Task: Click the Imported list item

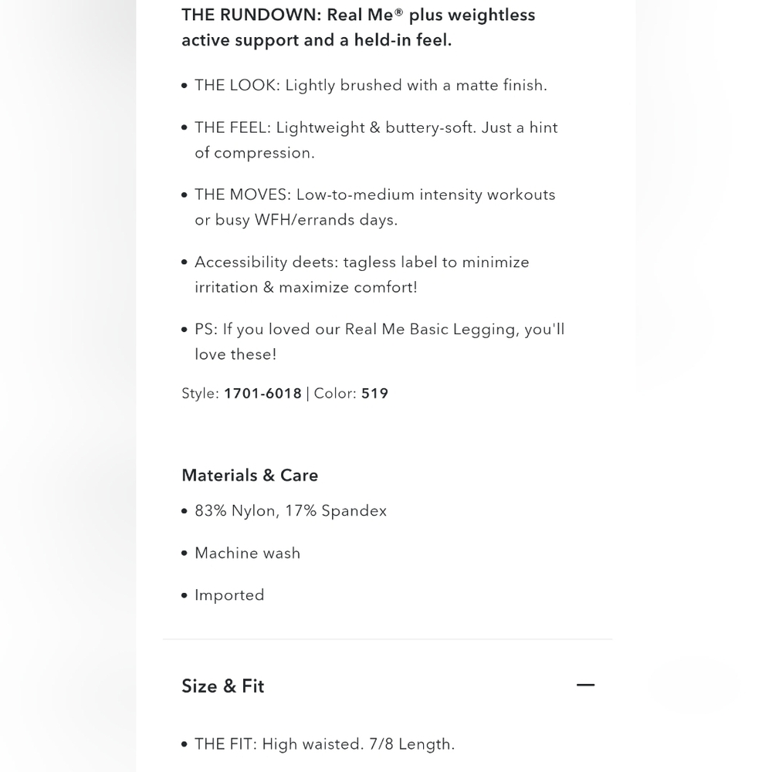Action: 229,595
